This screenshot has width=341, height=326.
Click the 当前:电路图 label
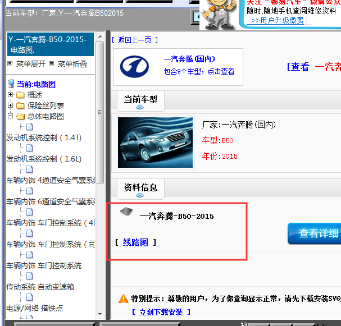(36, 84)
